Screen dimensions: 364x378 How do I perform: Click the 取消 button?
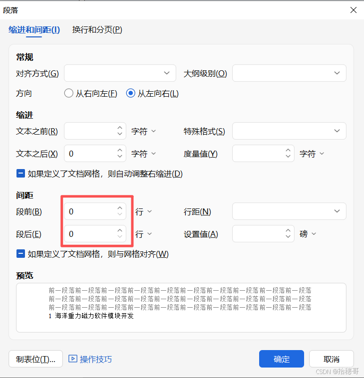click(x=332, y=359)
